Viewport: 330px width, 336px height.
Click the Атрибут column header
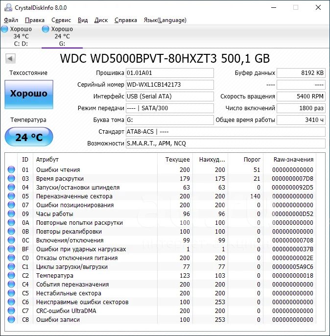[95, 160]
